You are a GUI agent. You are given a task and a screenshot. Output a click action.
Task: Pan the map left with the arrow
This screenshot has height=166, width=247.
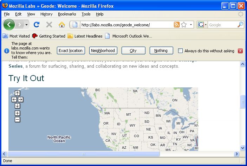coord(14,99)
